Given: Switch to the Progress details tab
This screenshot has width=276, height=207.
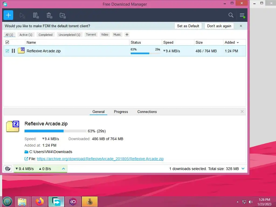Looking at the screenshot, I should point(121,112).
